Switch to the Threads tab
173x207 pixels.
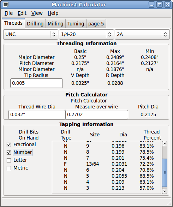13,23
